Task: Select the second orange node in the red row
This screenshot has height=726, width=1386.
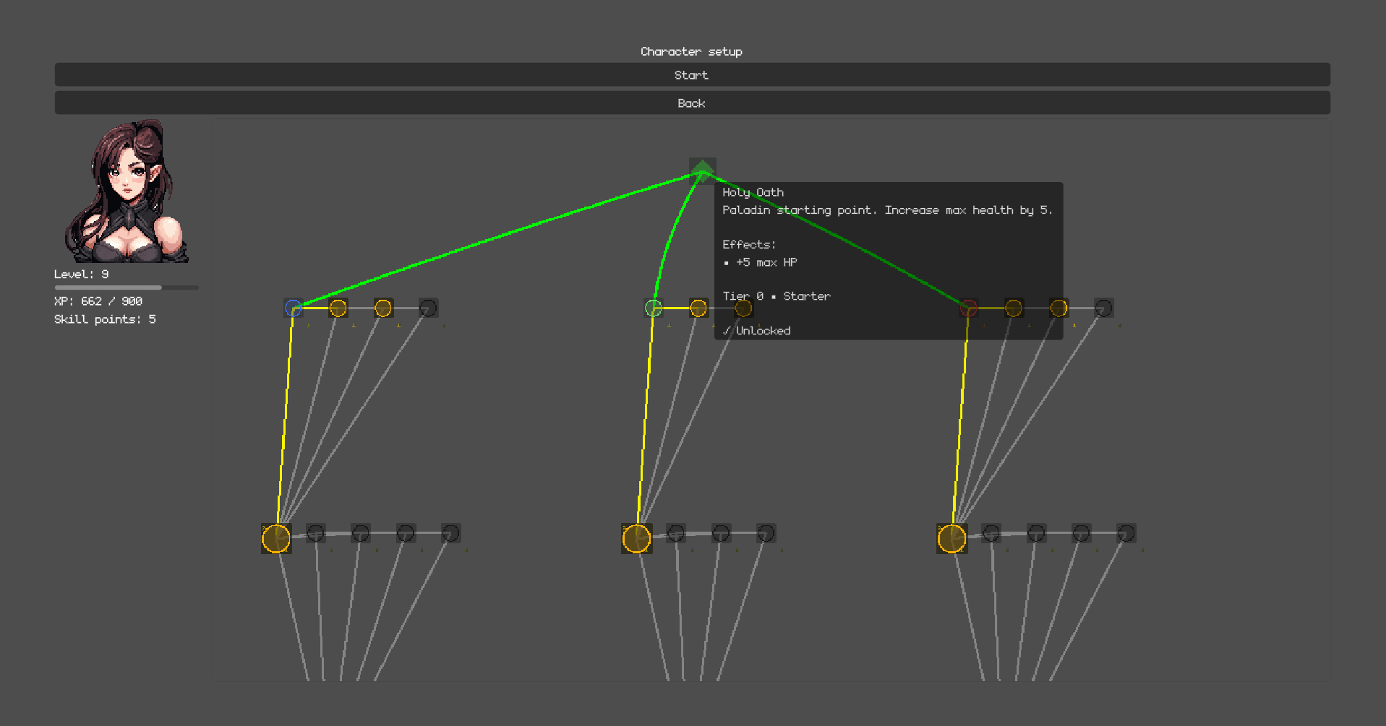Action: click(x=1058, y=308)
